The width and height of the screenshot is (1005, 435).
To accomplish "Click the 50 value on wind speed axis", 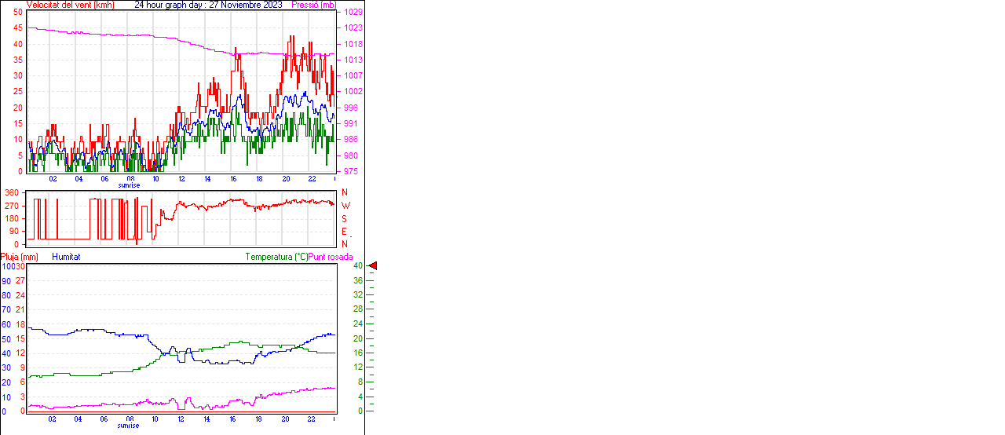I will pyautogui.click(x=18, y=13).
